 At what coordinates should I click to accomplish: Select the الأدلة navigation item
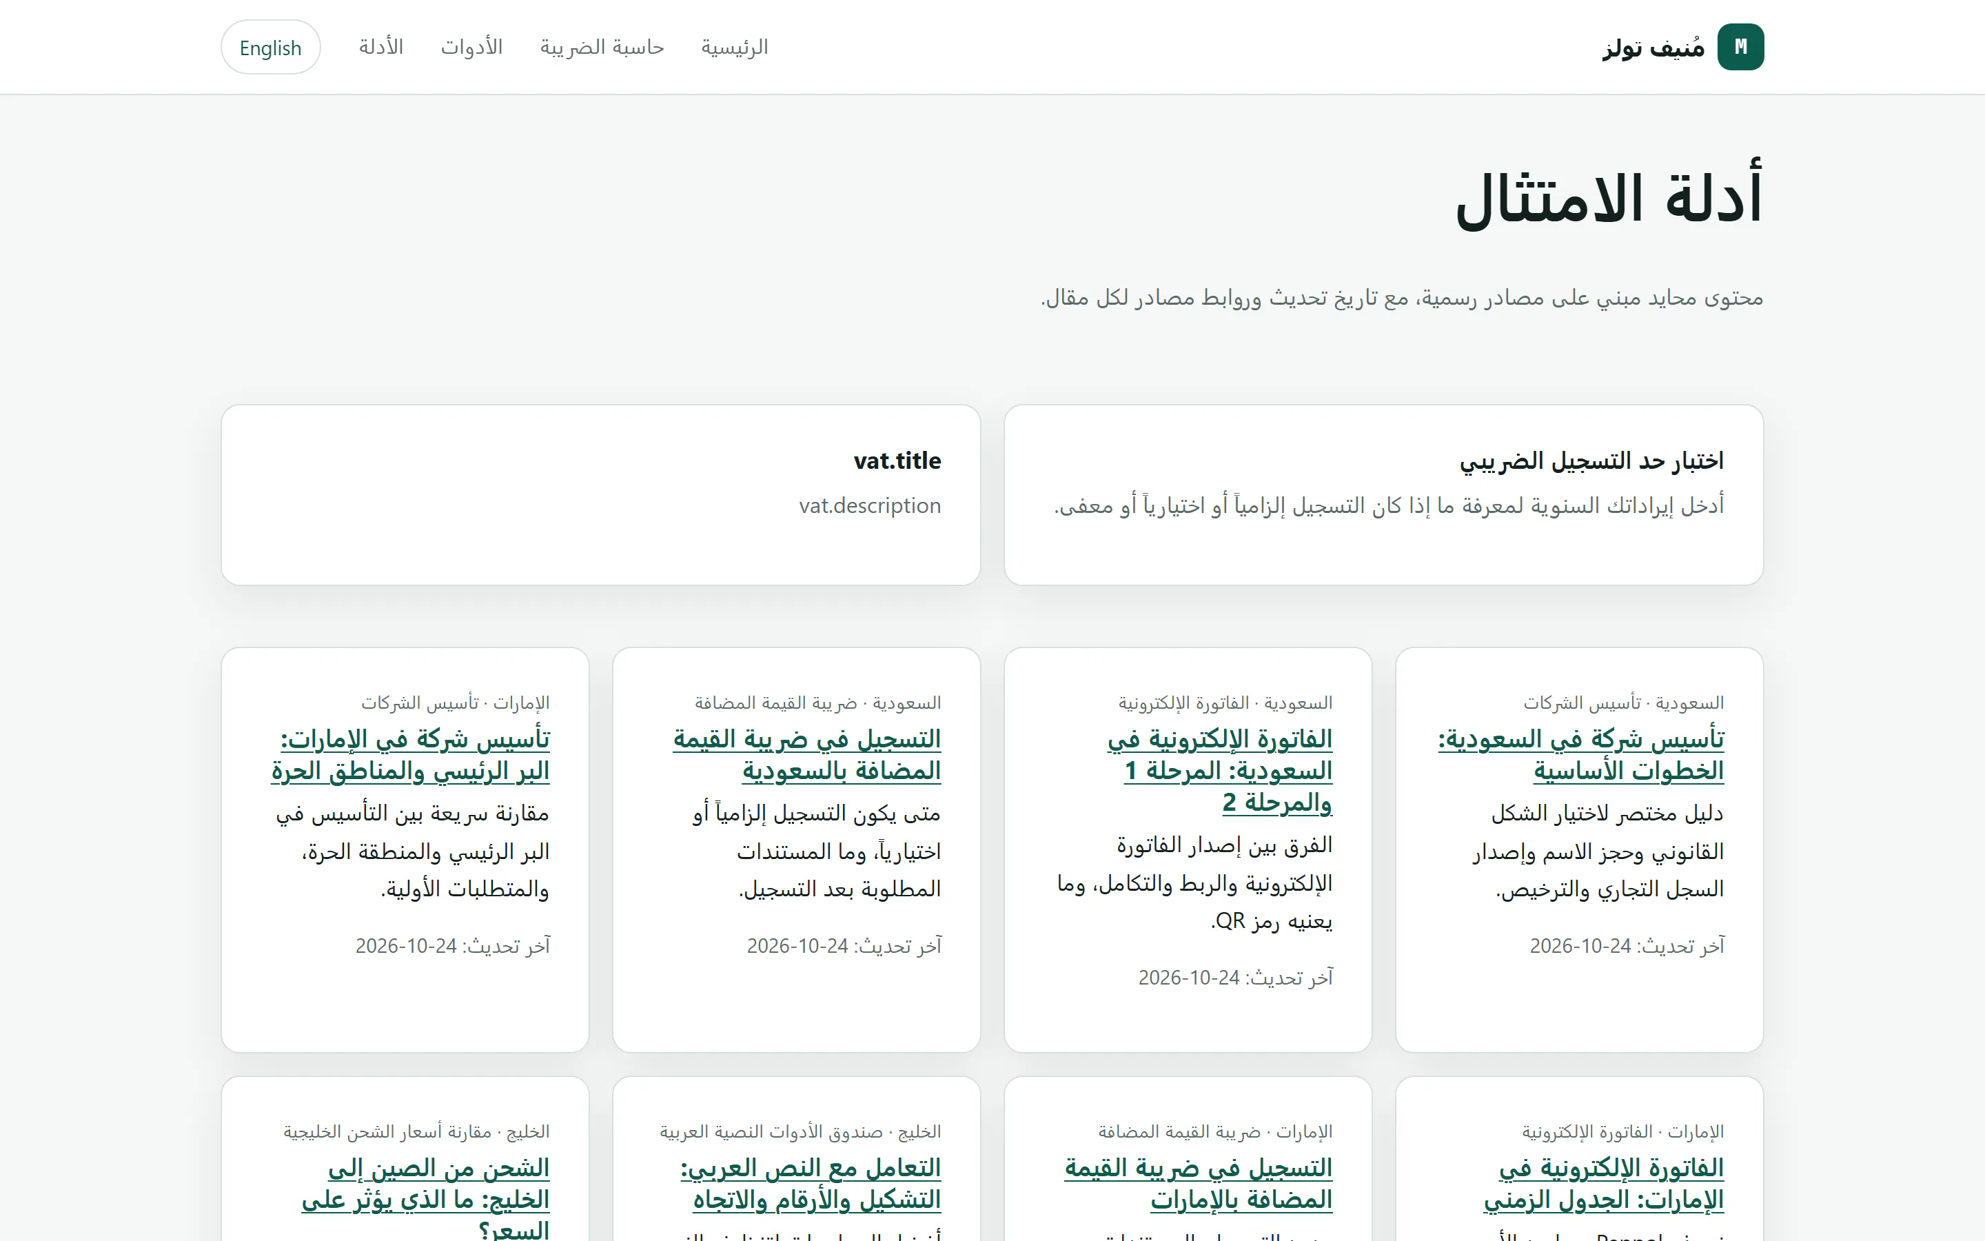tap(381, 47)
